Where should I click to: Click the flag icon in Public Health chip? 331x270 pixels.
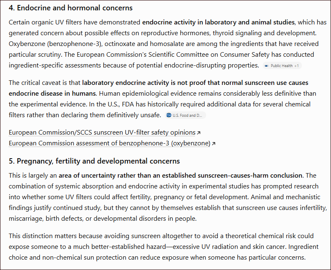pos(266,66)
